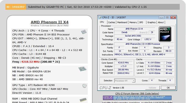Click the 'GPU Clocks : Core 497 MHz' line
This screenshot has height=103, width=186.
point(40,89)
